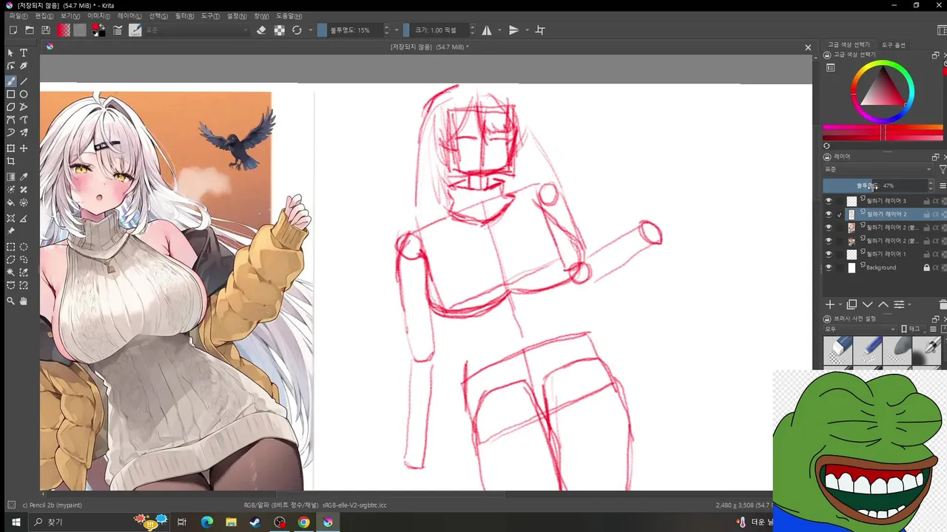Select the Zoom magnifier tool
947x532 pixels.
[x=10, y=301]
